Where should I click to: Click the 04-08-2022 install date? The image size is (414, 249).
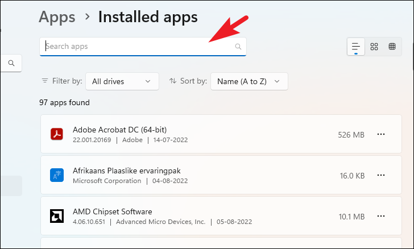pyautogui.click(x=170, y=181)
